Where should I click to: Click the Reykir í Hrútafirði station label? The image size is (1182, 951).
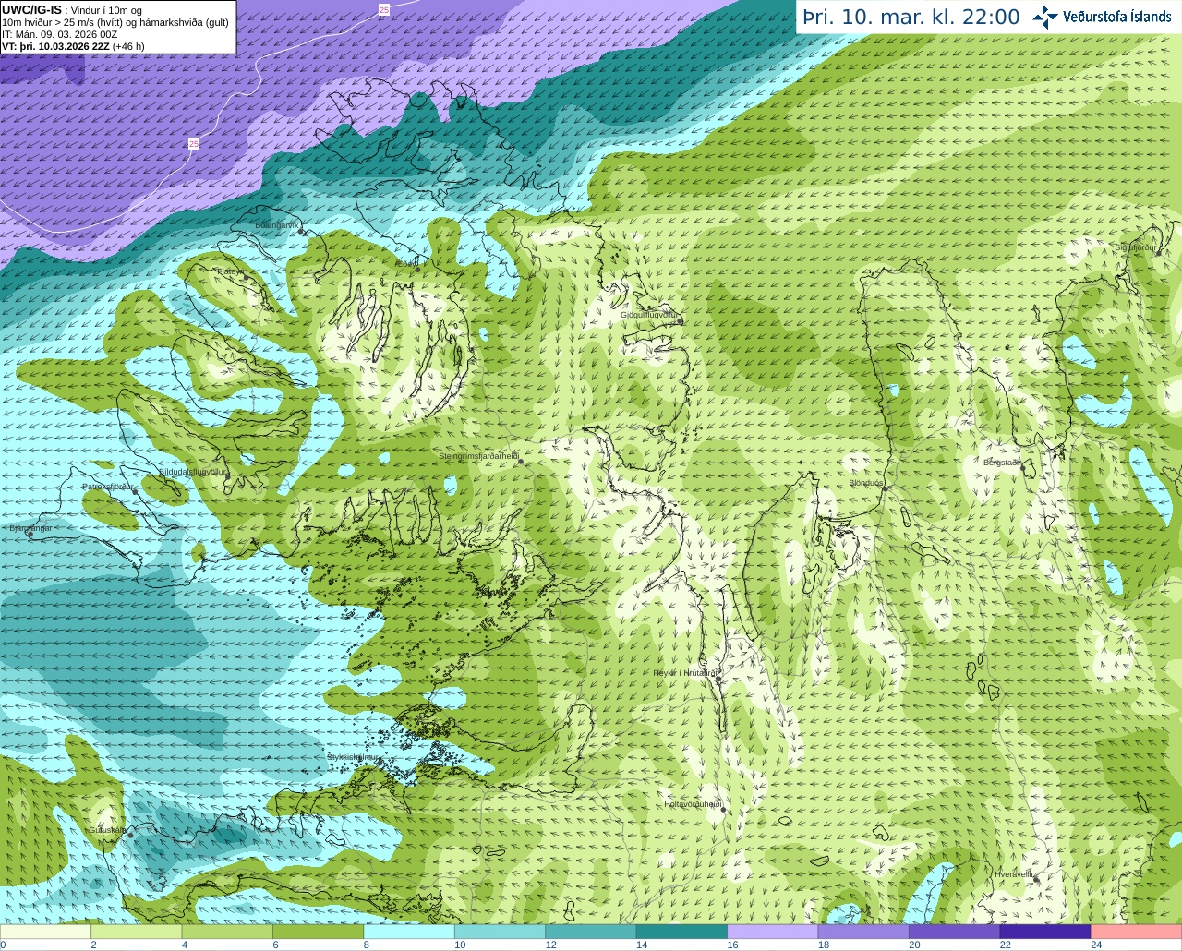(684, 673)
